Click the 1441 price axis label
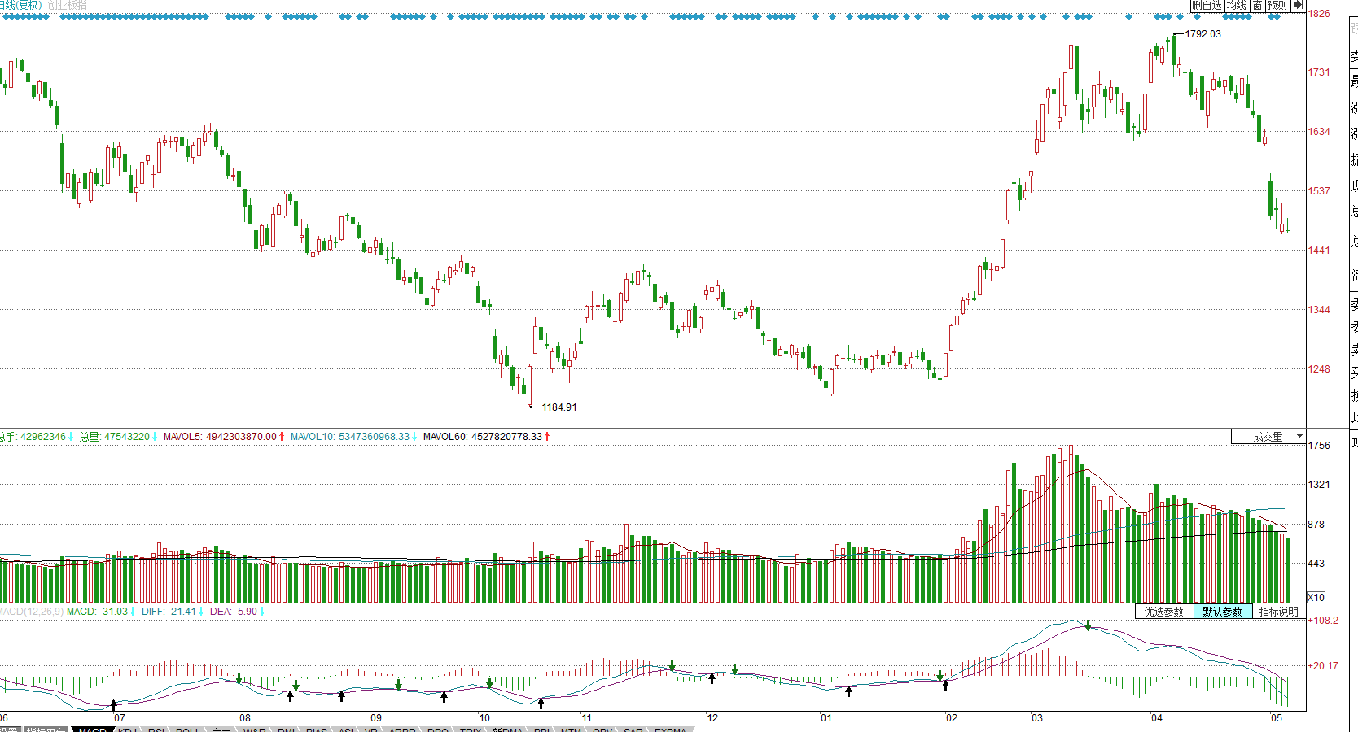 coord(1319,251)
